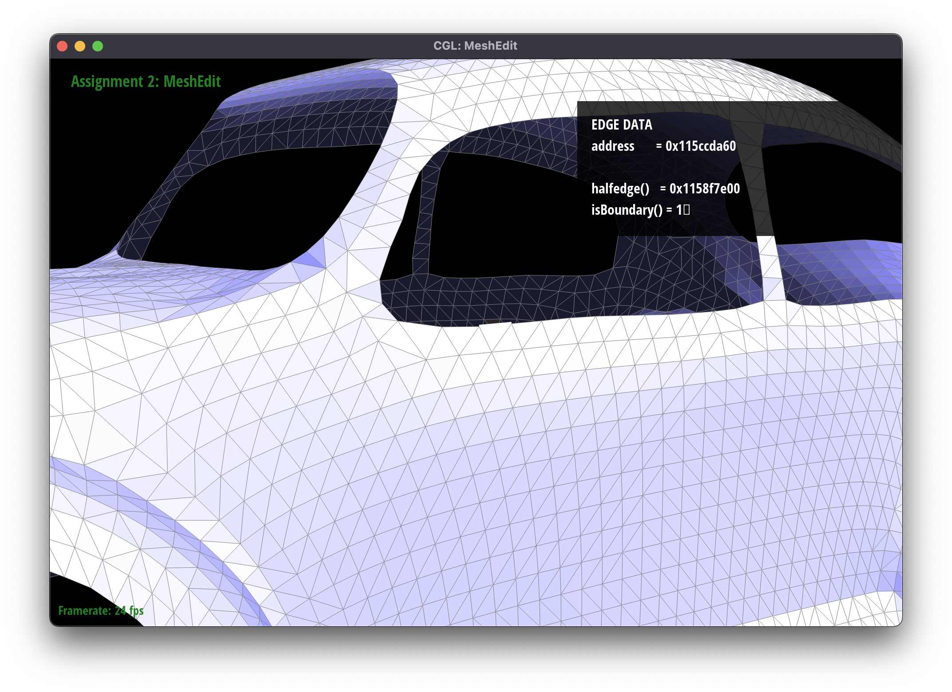Image resolution: width=952 pixels, height=692 pixels.
Task: Click the 'Assignment 2: MeshEdit' heading text
Action: pyautogui.click(x=146, y=82)
